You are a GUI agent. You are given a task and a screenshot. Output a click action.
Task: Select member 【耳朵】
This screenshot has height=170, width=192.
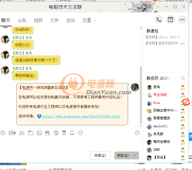[x=166, y=158]
